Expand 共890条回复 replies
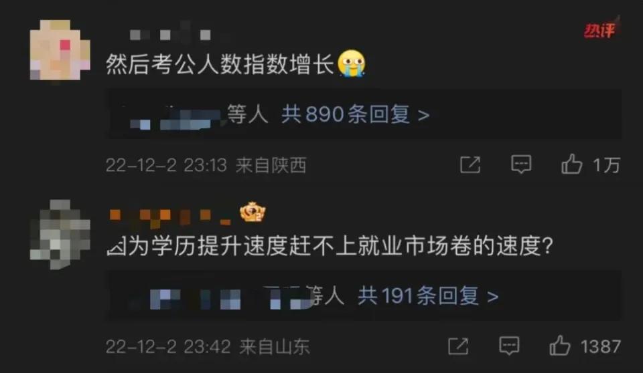 tap(355, 114)
